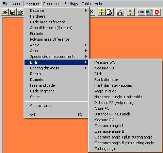Select Flank diameter (autom.) entry
Screen dimensions: 163x153
coord(114,85)
